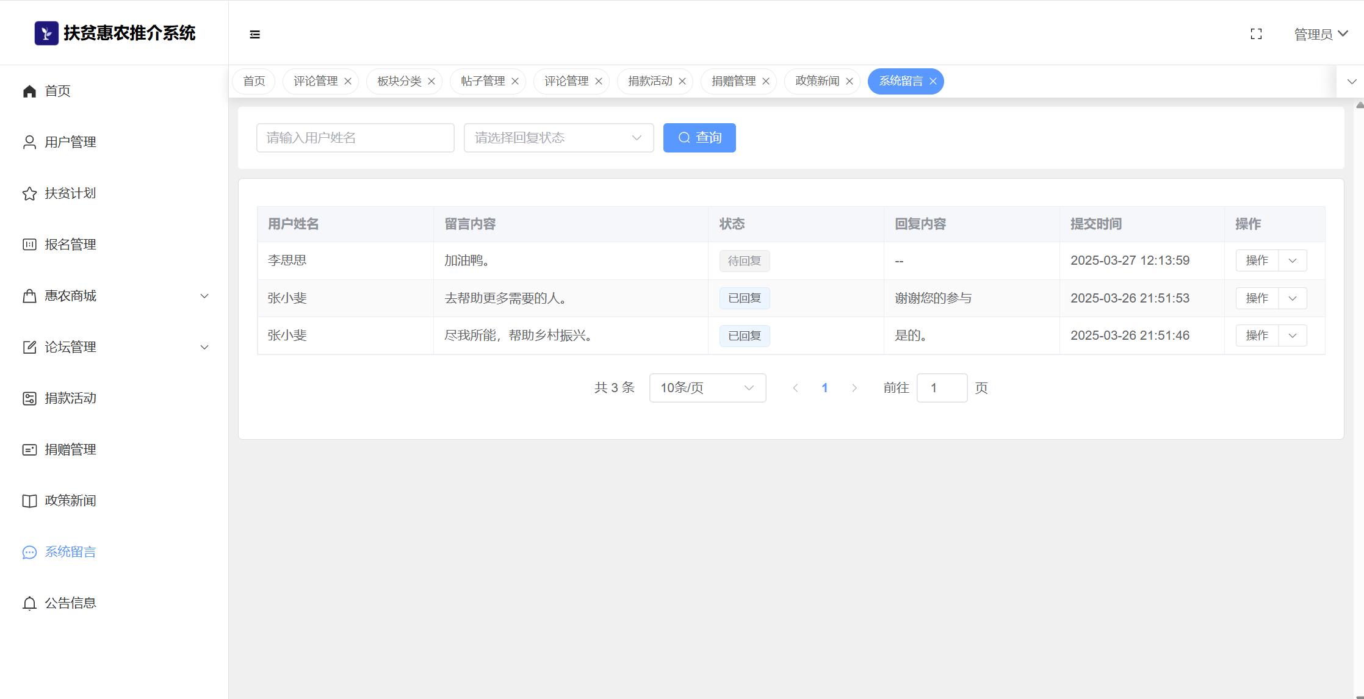
Task: Open 操作 dropdown arrow for 李思思 row
Action: coord(1293,260)
